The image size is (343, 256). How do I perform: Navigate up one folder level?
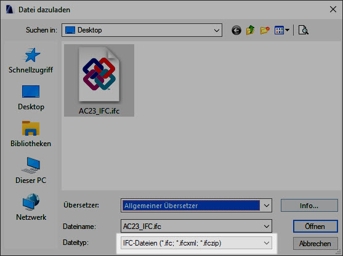click(251, 30)
